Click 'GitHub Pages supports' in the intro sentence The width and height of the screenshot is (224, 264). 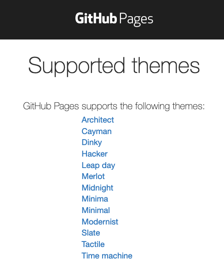tap(70, 106)
